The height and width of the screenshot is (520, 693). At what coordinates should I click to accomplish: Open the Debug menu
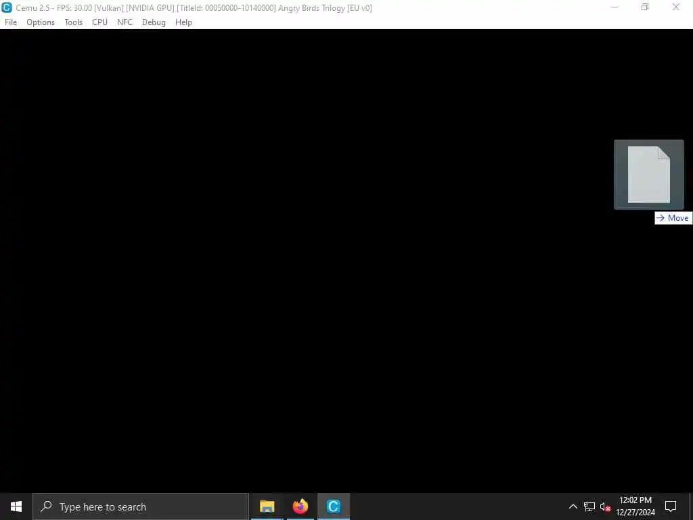click(x=154, y=22)
